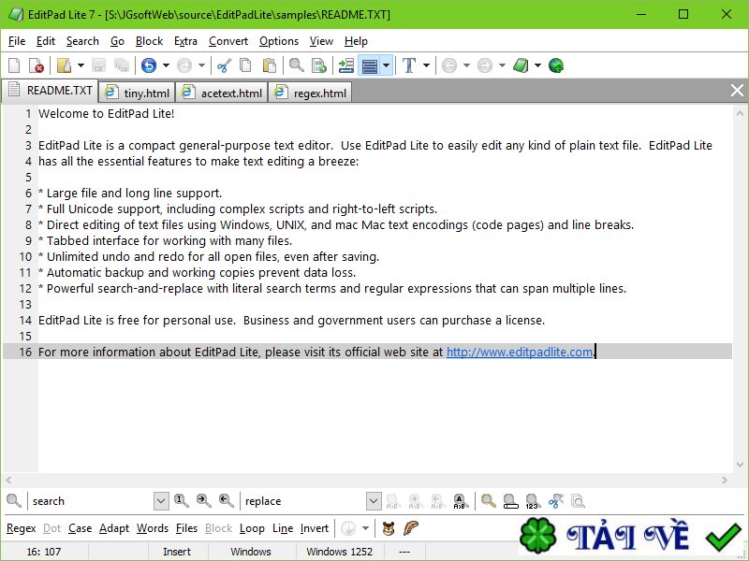749x561 pixels.
Task: Click the Insert mode status bar entry
Action: click(x=177, y=552)
